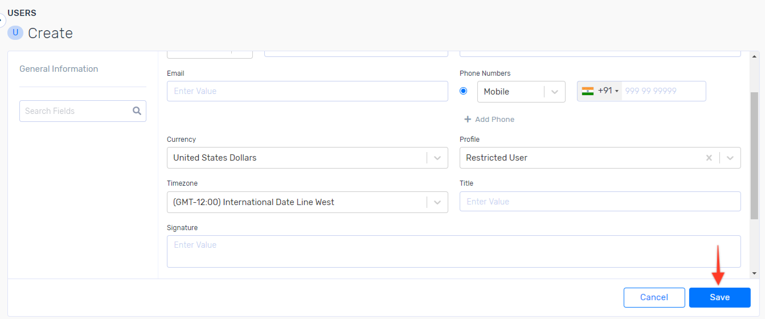The width and height of the screenshot is (765, 319).
Task: Click the Cancel button
Action: (x=654, y=297)
